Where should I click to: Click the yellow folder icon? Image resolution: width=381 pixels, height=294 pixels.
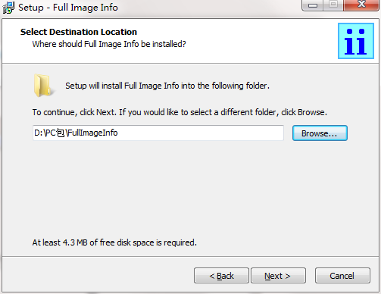(x=43, y=86)
